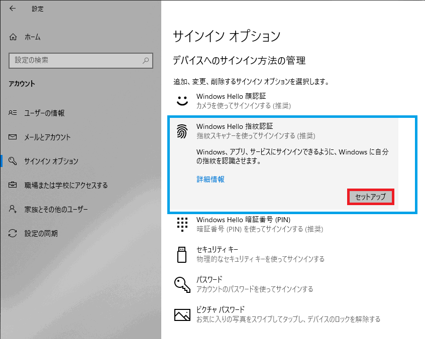Expand パスワード sign-in option
This screenshot has width=425, height=339.
[x=285, y=284]
